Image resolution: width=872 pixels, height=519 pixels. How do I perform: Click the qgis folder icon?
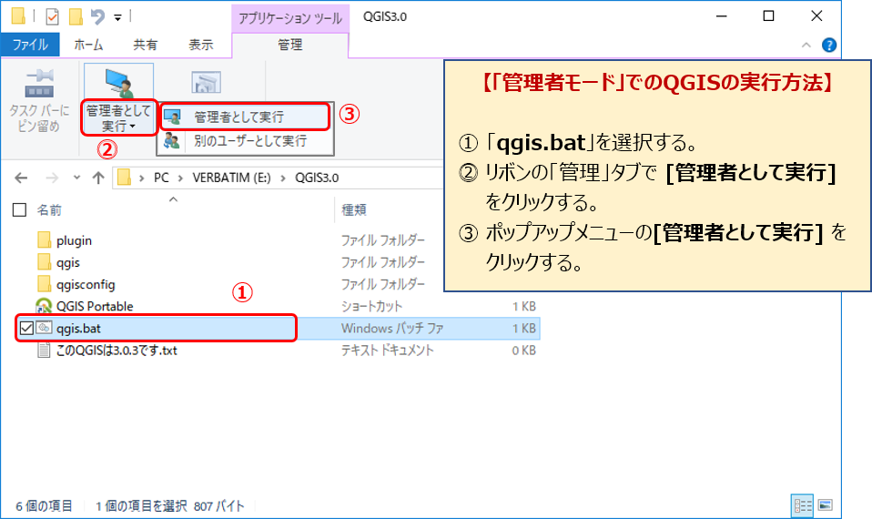tap(45, 262)
